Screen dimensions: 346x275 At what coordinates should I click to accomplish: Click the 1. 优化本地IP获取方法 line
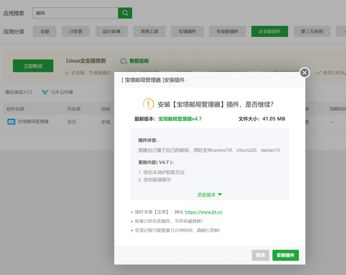pos(161,173)
